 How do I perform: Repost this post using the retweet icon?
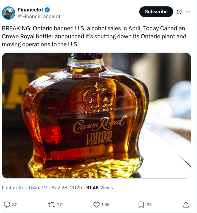coord(51,204)
